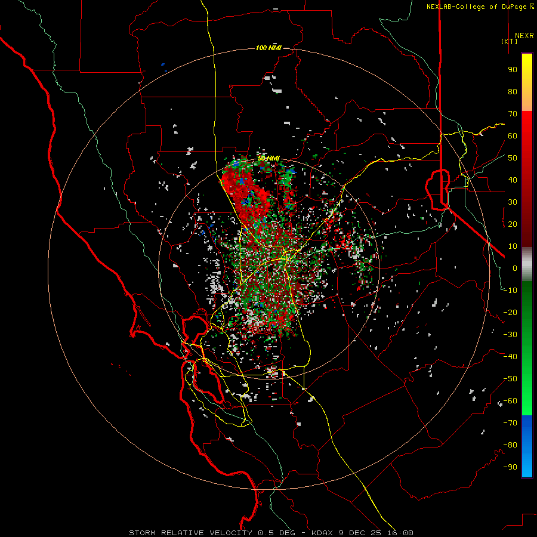Click the STORM RELATIVE VELOCITY caption text
This screenshot has width=537, height=537.
(x=190, y=533)
